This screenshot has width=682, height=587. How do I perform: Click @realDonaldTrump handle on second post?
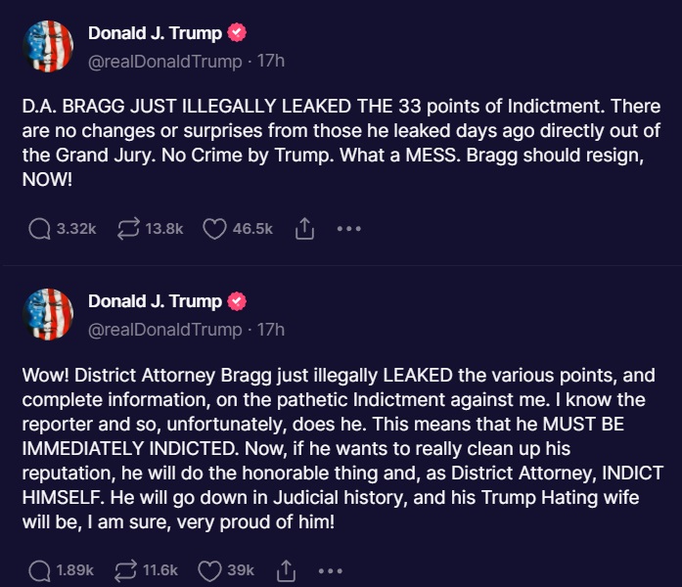[164, 330]
